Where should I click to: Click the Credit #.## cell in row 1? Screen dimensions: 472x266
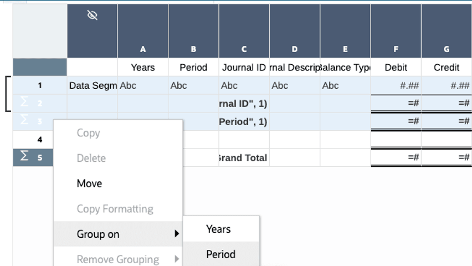point(447,86)
